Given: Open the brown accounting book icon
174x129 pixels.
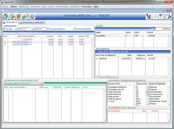Looking at the screenshot, I should [19, 16].
